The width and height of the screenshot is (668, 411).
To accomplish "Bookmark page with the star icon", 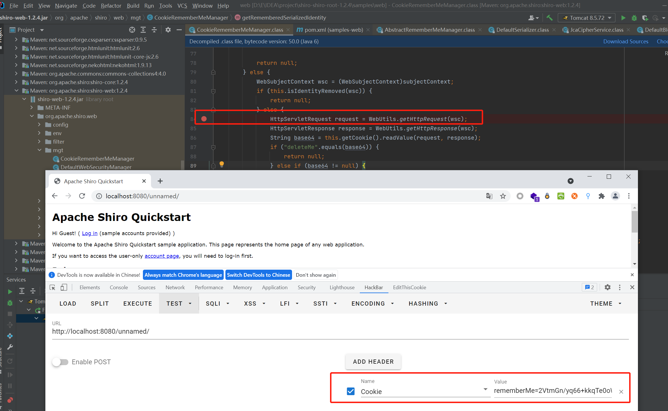I will click(503, 196).
